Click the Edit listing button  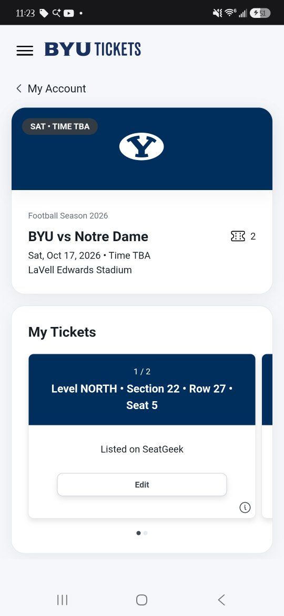142,484
